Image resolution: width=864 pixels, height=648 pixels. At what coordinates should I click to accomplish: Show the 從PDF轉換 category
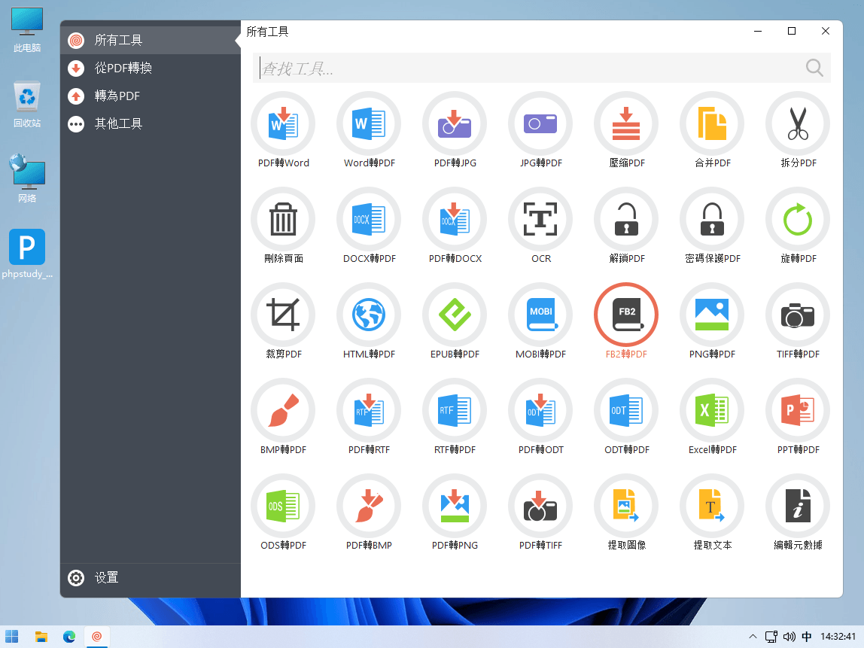151,68
